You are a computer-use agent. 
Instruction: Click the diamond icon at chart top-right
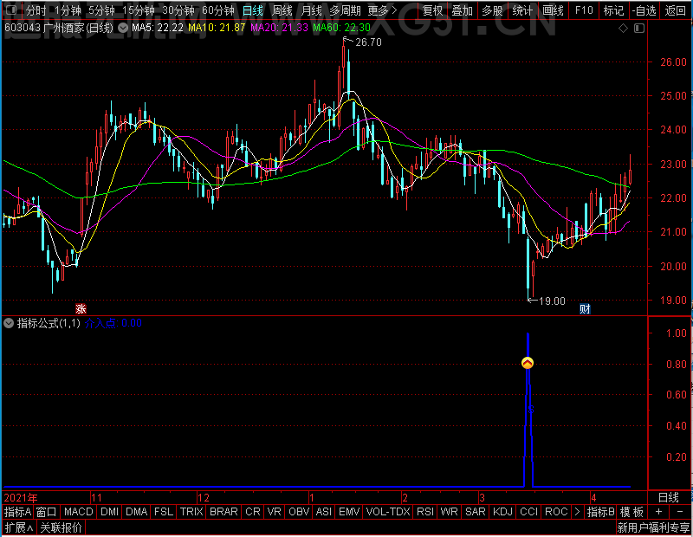[x=623, y=29]
